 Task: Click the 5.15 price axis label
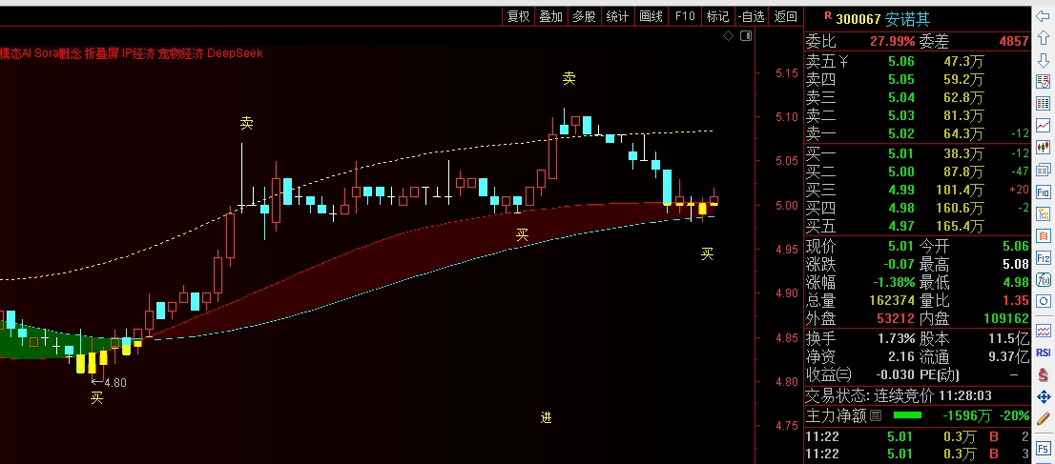[x=786, y=72]
